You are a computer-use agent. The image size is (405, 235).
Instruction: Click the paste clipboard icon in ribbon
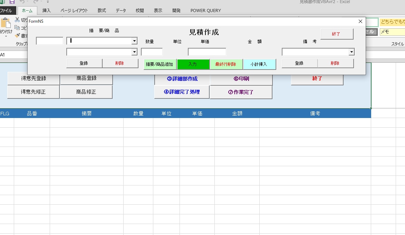[x=6, y=23]
